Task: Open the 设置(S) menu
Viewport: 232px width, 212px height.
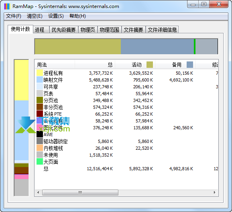Action: point(56,16)
